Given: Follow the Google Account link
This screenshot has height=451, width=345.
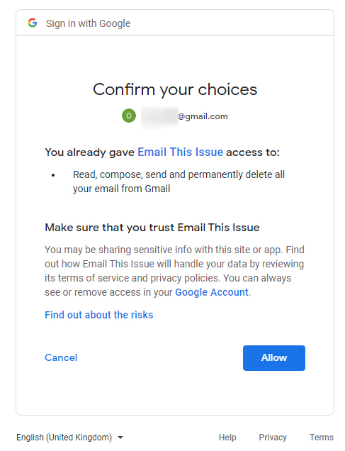Looking at the screenshot, I should pos(212,292).
